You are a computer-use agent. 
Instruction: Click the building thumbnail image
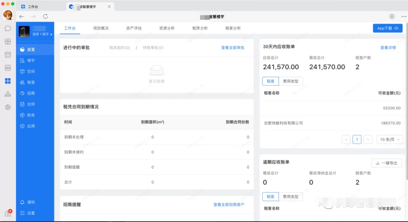24,31
